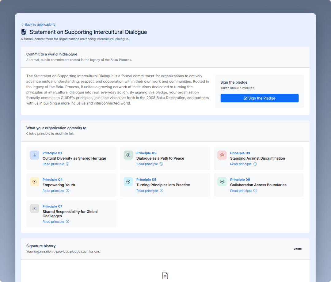Click the empty-state document icon under Signature history
The width and height of the screenshot is (331, 282).
point(165,276)
